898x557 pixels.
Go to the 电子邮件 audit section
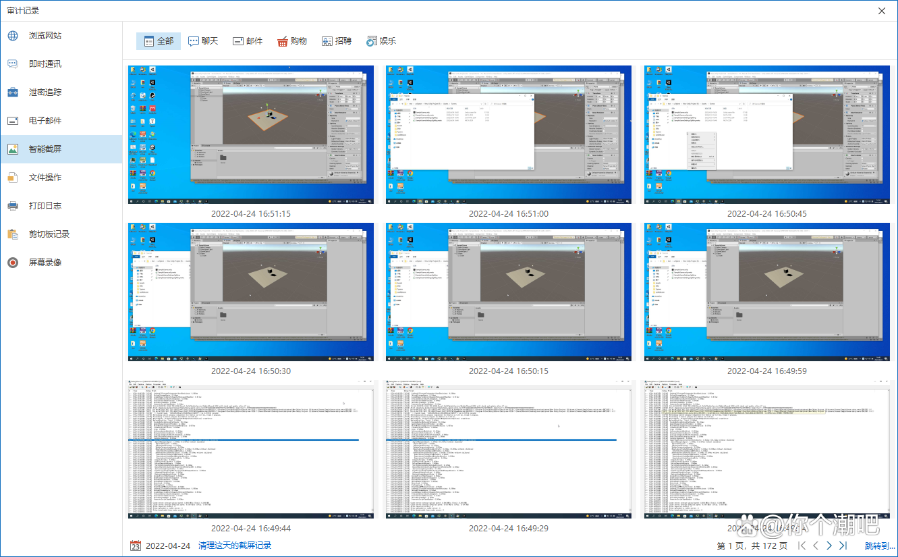[x=45, y=121]
